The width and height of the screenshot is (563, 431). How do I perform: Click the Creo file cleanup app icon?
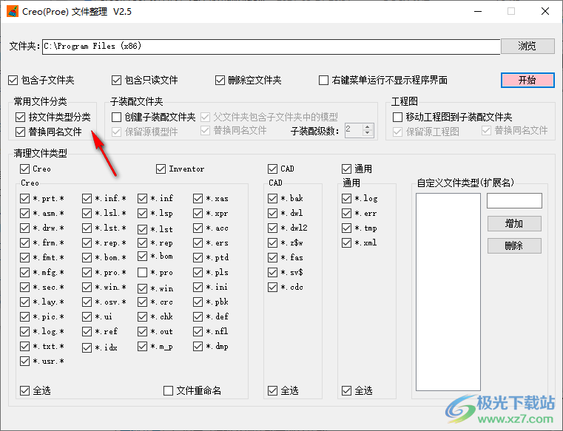pyautogui.click(x=13, y=12)
